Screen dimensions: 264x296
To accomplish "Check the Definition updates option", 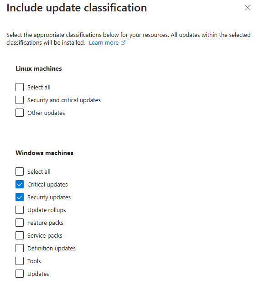I will tap(20, 248).
